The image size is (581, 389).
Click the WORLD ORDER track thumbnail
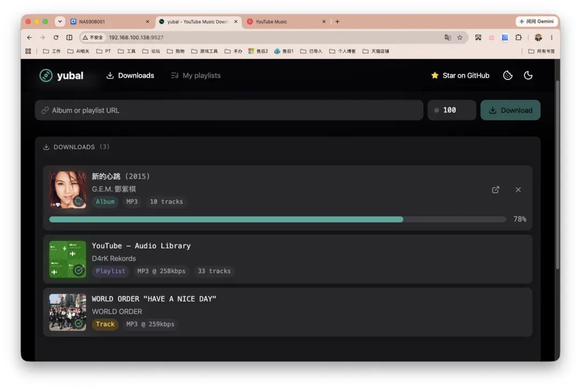67,312
